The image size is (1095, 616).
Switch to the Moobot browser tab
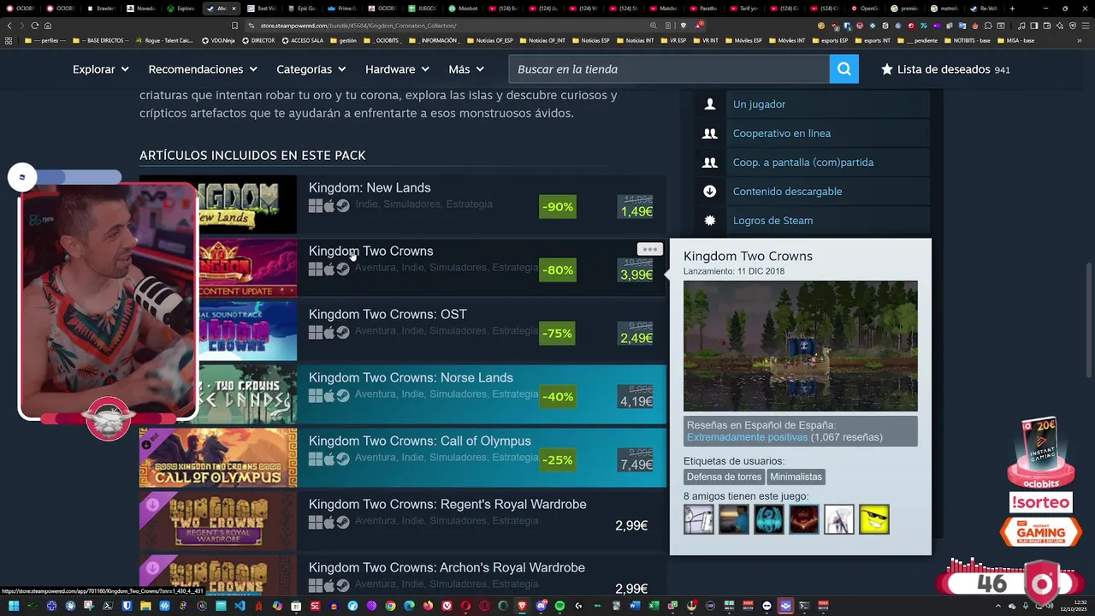pos(465,9)
